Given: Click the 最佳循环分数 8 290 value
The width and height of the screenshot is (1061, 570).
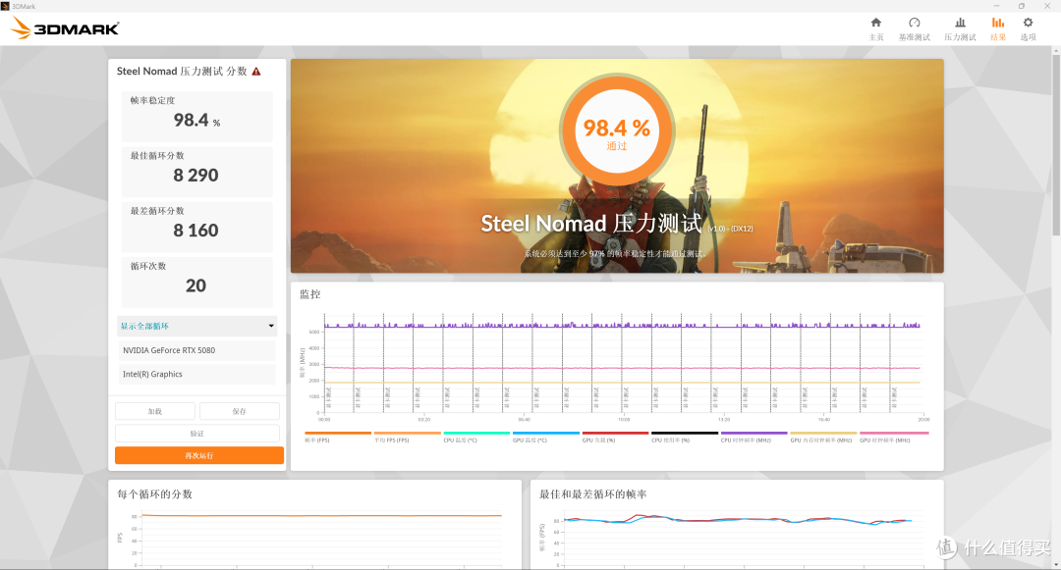Looking at the screenshot, I should click(195, 176).
